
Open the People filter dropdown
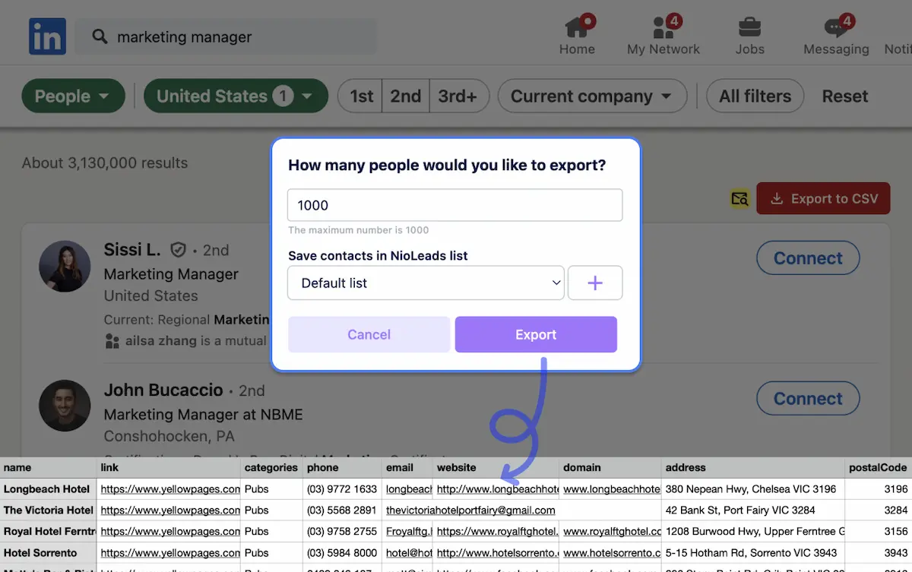pyautogui.click(x=73, y=96)
